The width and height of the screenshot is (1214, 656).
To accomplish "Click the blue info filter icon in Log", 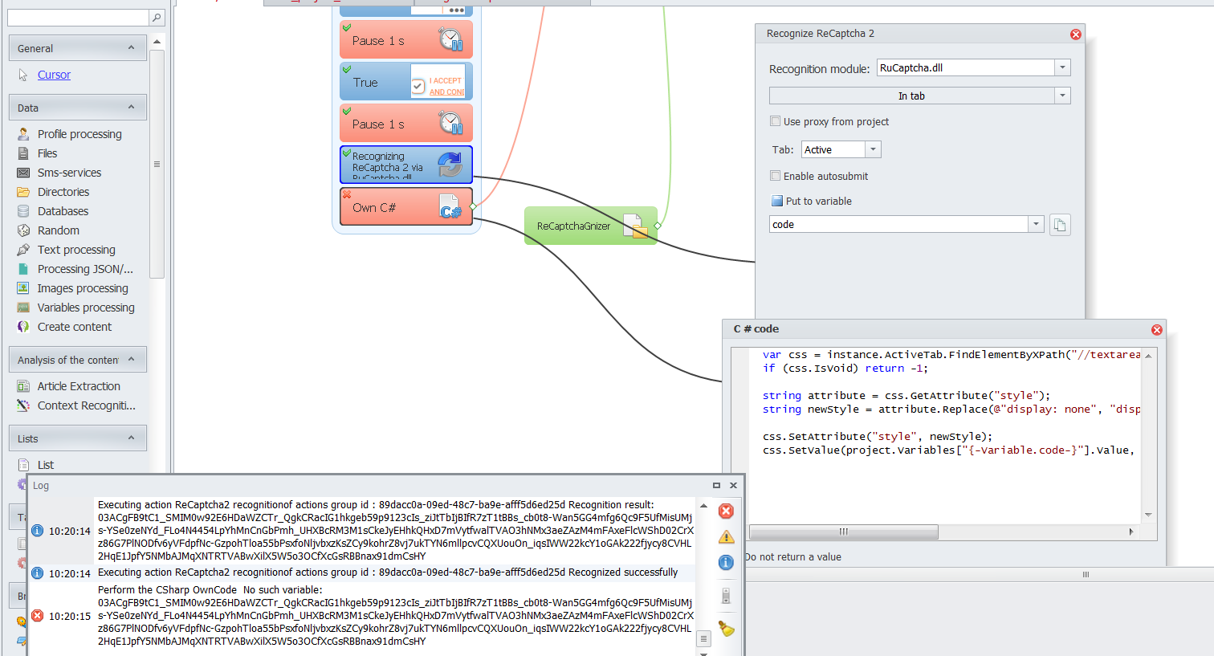I will tap(726, 563).
